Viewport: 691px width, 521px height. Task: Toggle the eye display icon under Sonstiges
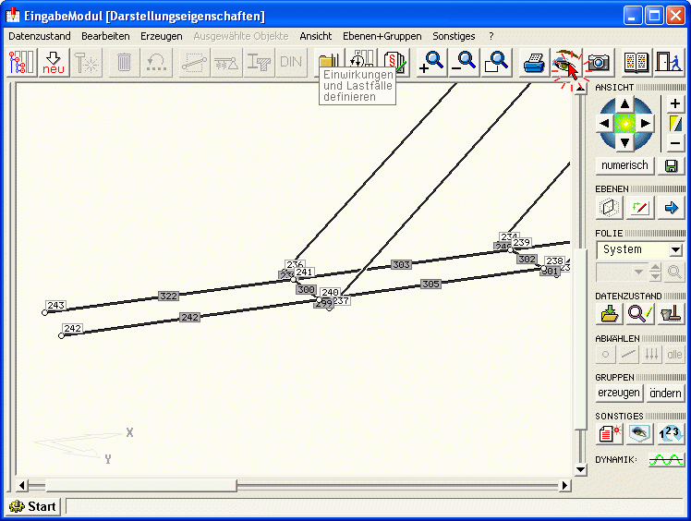tap(640, 431)
